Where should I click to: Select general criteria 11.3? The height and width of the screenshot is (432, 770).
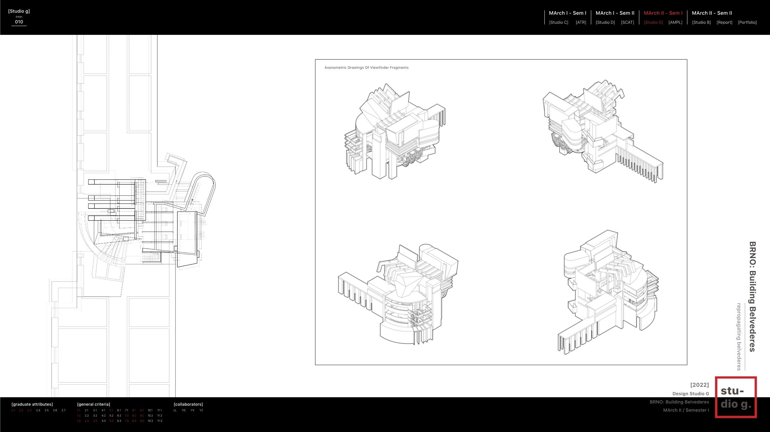160,421
